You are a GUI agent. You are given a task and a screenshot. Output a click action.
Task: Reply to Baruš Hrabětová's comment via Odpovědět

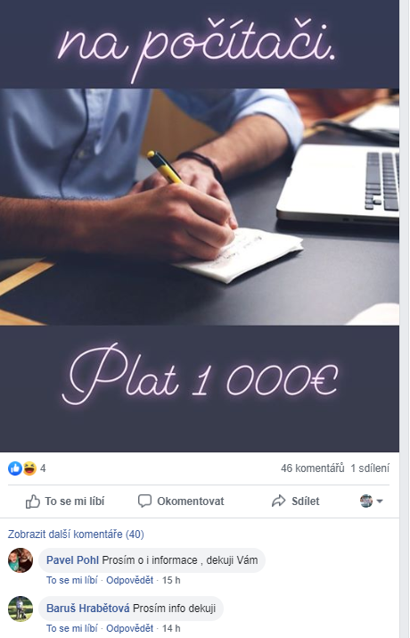[129, 629]
